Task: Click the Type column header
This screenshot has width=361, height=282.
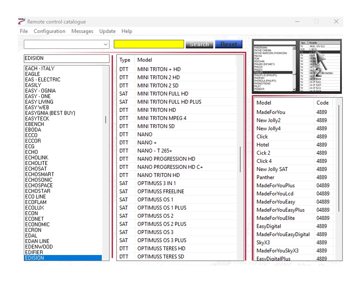Action: (125, 60)
